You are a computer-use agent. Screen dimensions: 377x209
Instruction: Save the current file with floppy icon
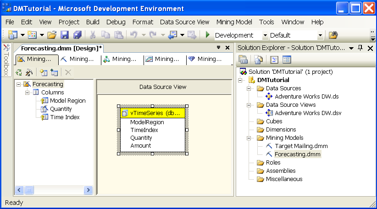pos(64,35)
